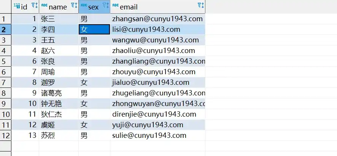
Task: Select the name column header
Action: click(59, 7)
